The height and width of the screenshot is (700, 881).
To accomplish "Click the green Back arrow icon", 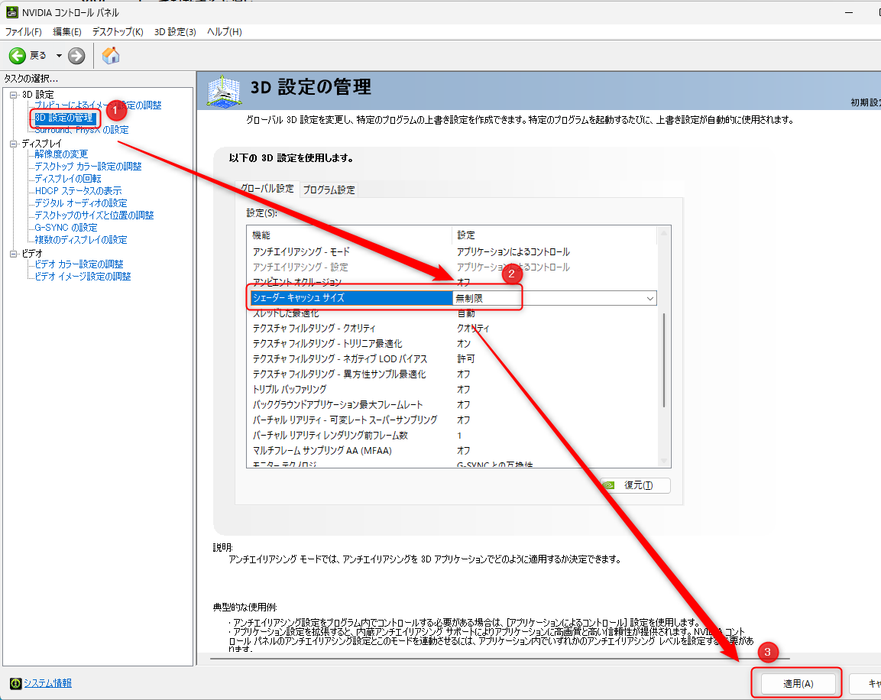I will pos(18,55).
